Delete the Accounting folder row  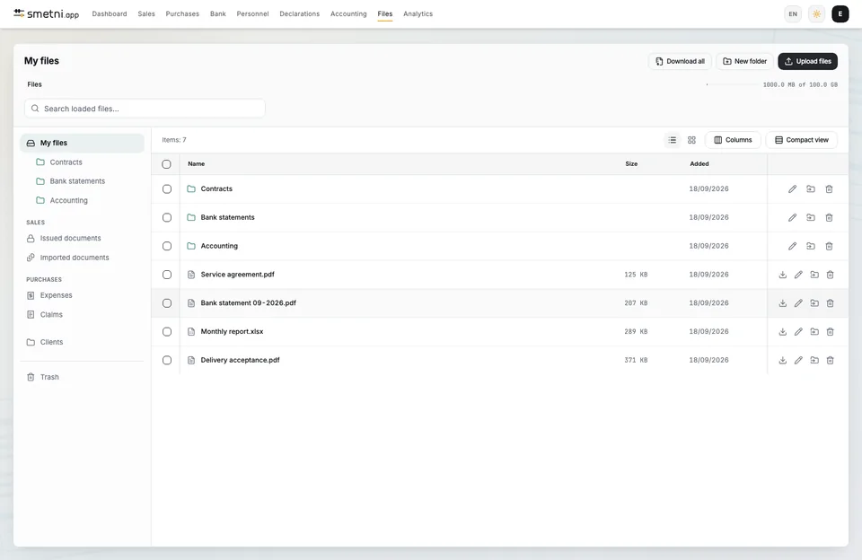pyautogui.click(x=829, y=246)
